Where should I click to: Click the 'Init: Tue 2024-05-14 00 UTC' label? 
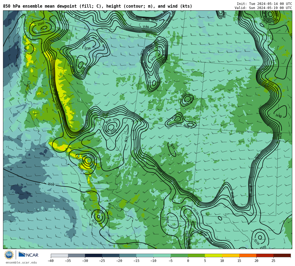264,4
